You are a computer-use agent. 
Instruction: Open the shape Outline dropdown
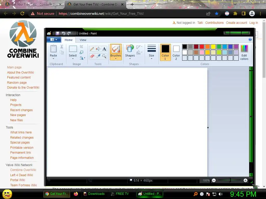(x=139, y=47)
